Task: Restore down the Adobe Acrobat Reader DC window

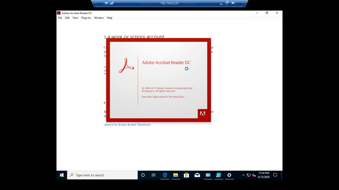Action: (267, 13)
